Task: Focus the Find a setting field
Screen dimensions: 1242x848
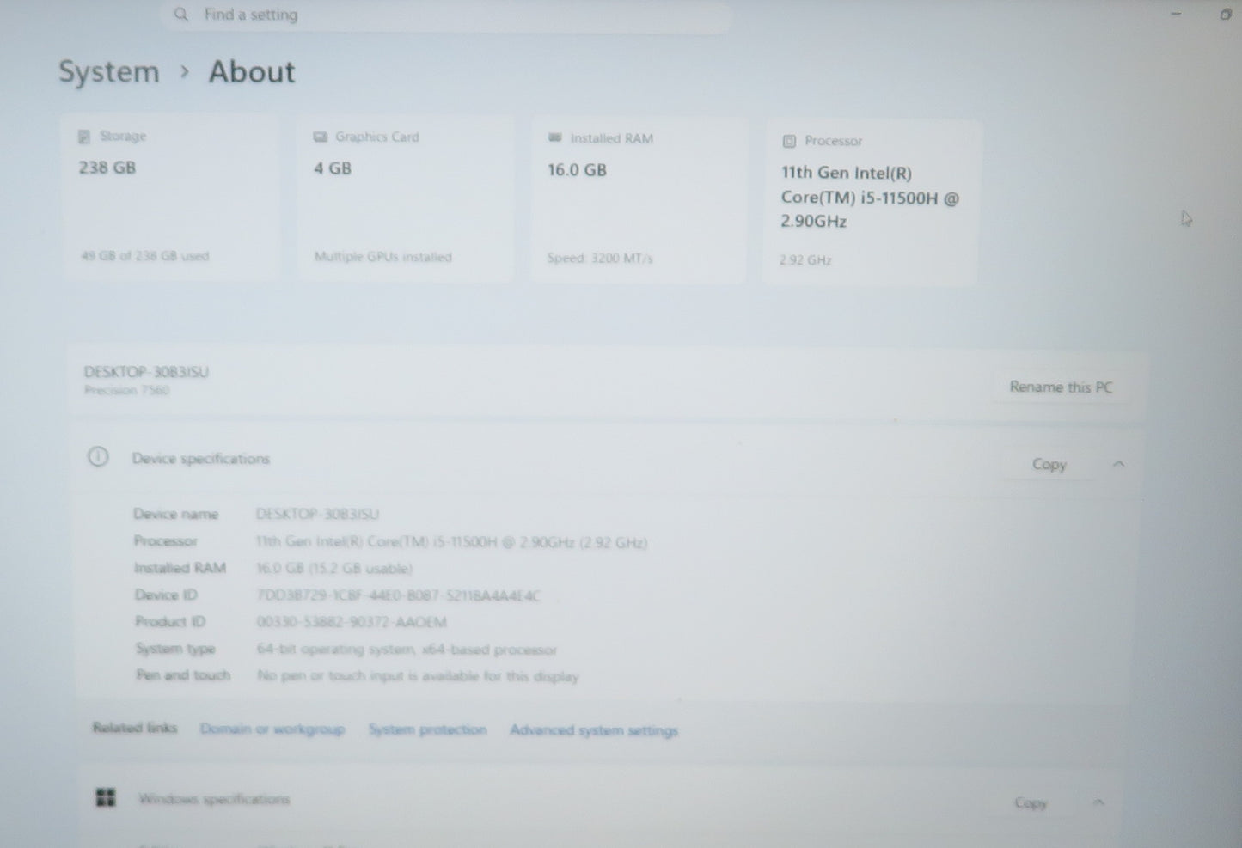Action: coord(447,15)
